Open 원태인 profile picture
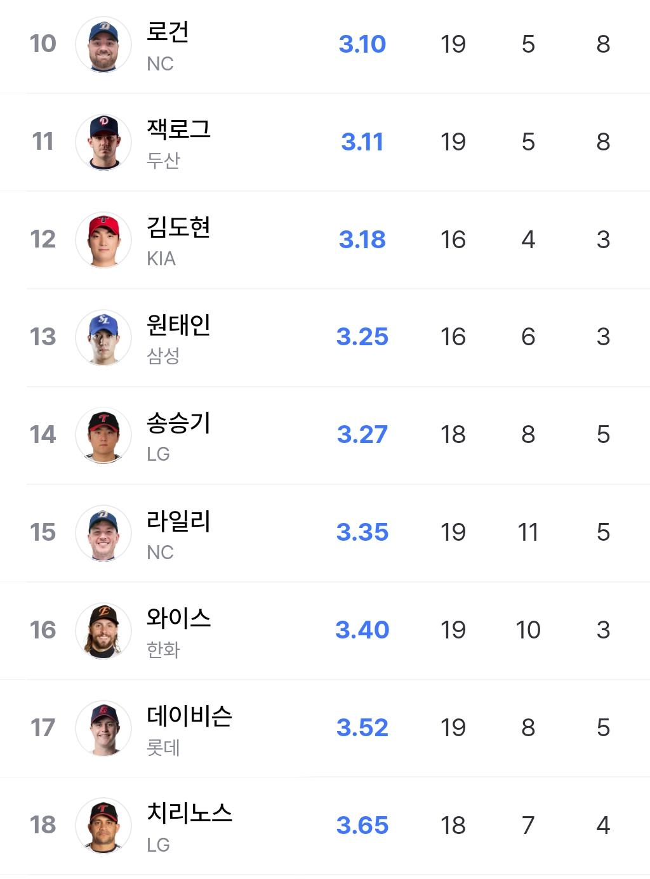 tap(103, 337)
